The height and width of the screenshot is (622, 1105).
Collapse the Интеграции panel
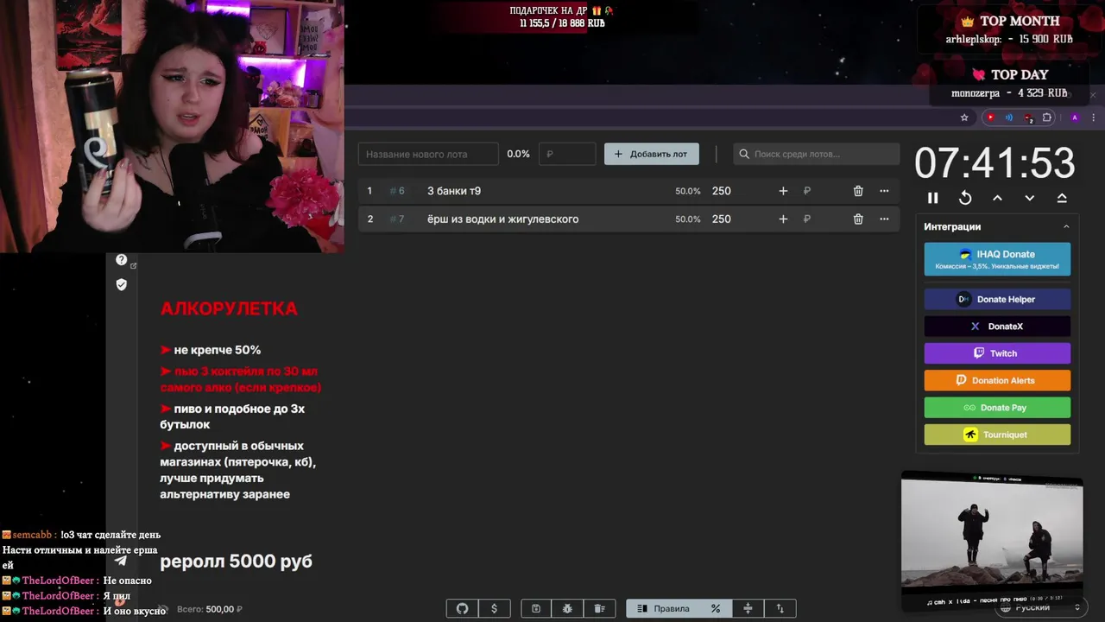pyautogui.click(x=1066, y=226)
